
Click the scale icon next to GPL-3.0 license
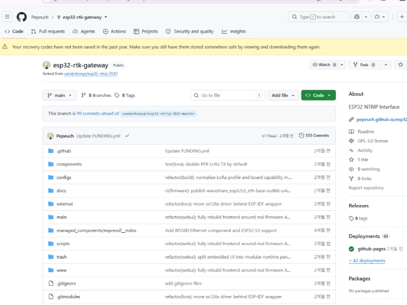click(351, 141)
